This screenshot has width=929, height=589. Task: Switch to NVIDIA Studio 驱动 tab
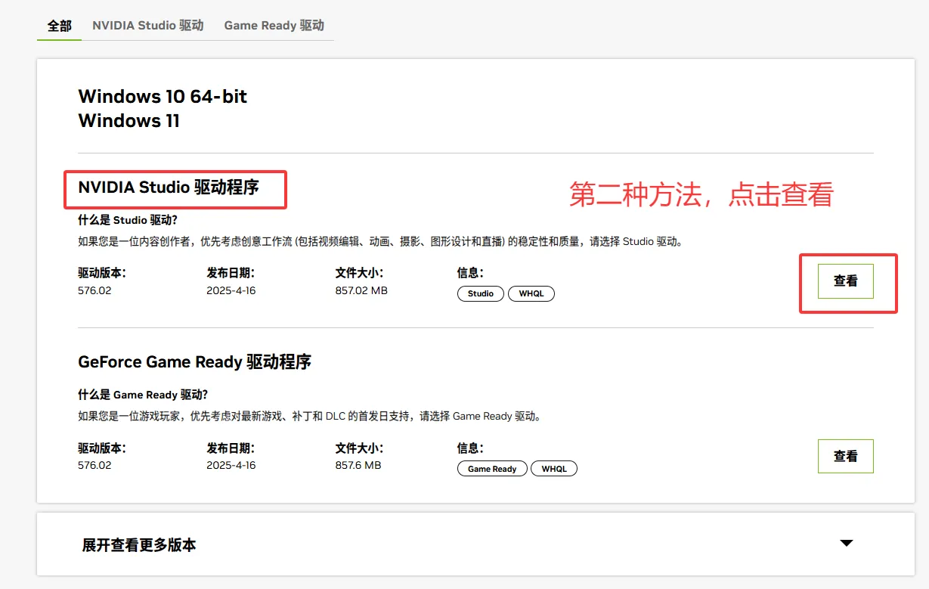[148, 25]
